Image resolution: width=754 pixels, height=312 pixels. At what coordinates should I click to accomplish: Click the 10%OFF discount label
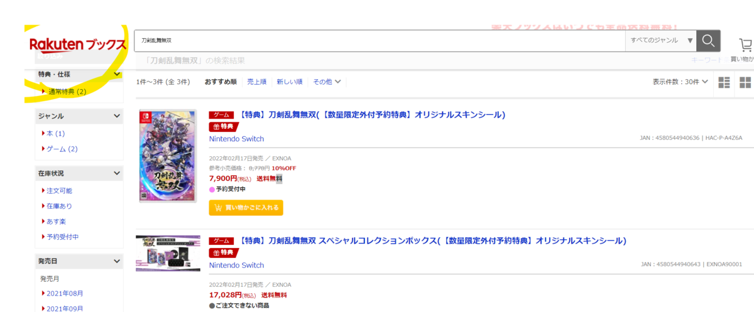[284, 168]
